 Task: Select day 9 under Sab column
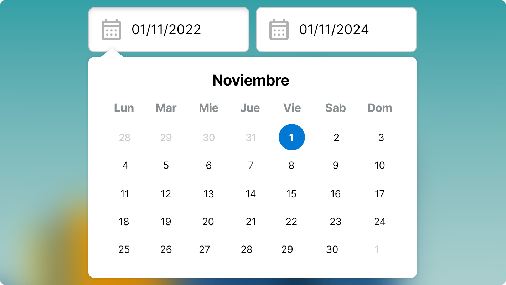click(x=335, y=165)
